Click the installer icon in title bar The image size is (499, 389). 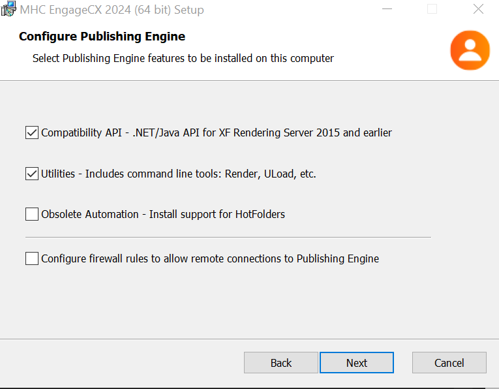8,8
